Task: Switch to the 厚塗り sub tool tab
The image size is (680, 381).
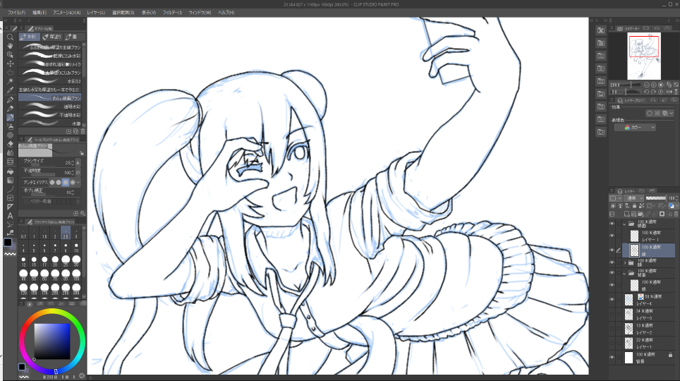Action: [x=54, y=37]
